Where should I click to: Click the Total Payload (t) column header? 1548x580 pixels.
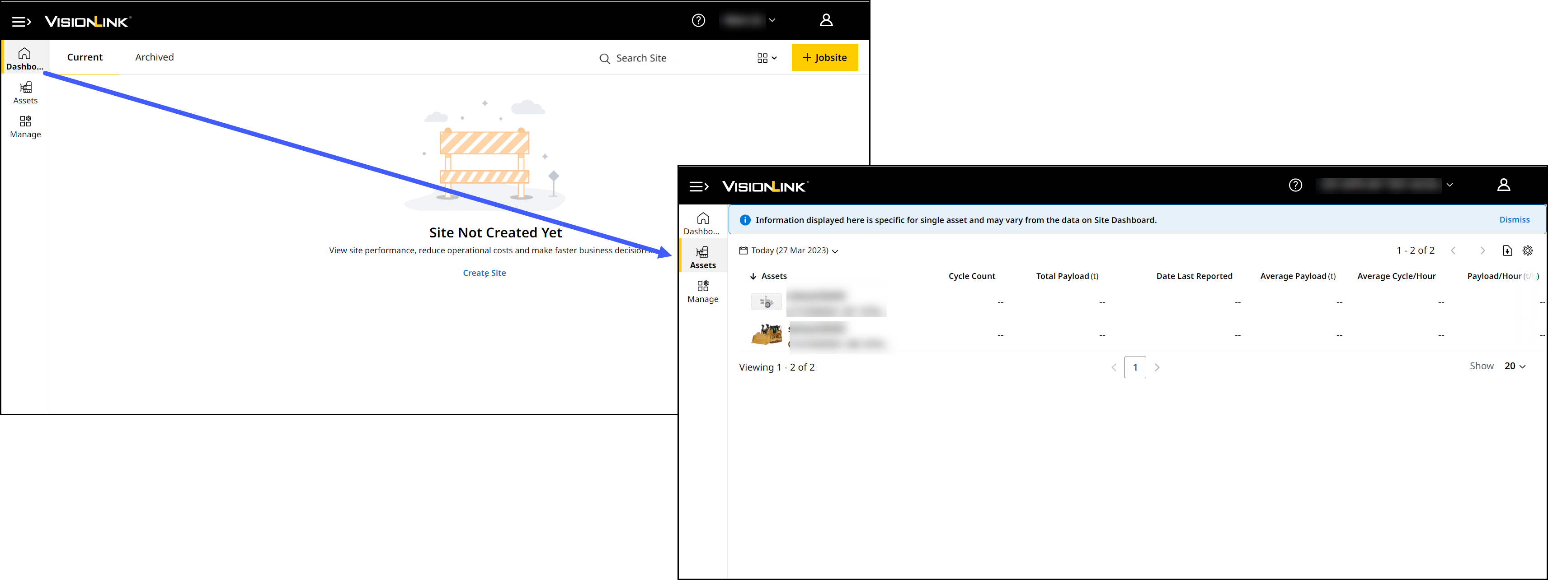[1067, 276]
